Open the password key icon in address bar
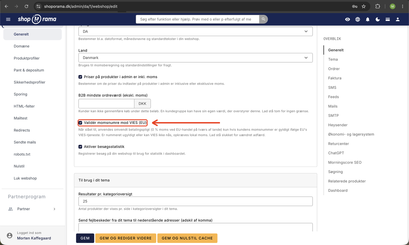Viewport: 409px width, 245px height. click(355, 6)
